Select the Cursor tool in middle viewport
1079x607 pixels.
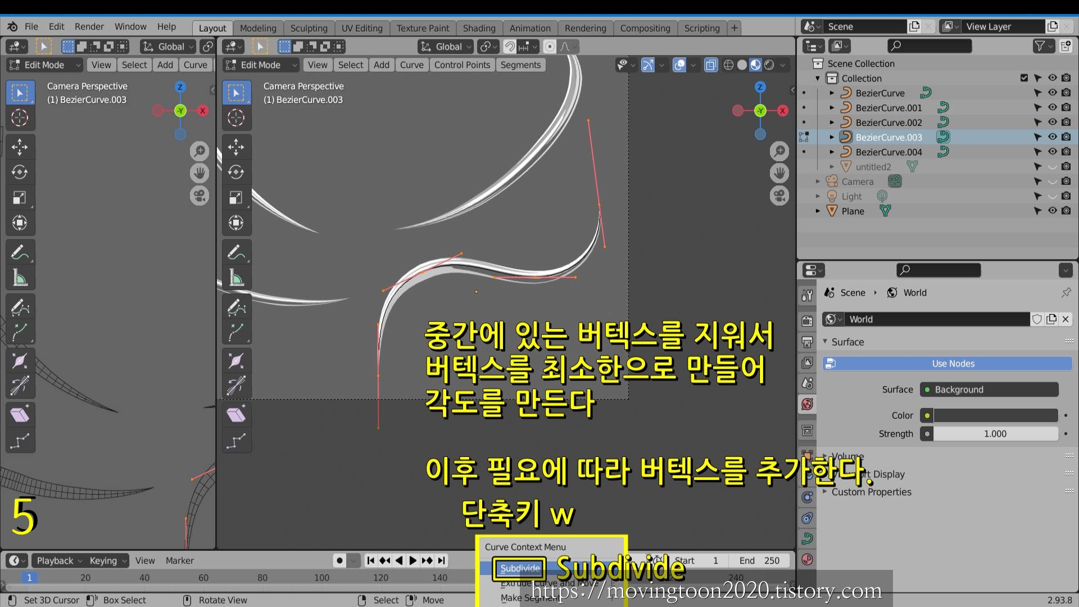click(x=236, y=118)
